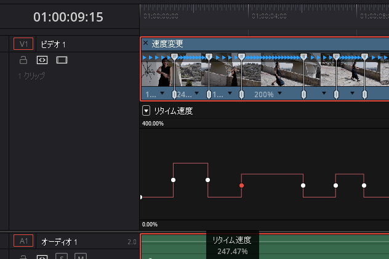The height and width of the screenshot is (259, 389).
Task: Click the オーディオ 1 track name
Action: [x=59, y=242]
